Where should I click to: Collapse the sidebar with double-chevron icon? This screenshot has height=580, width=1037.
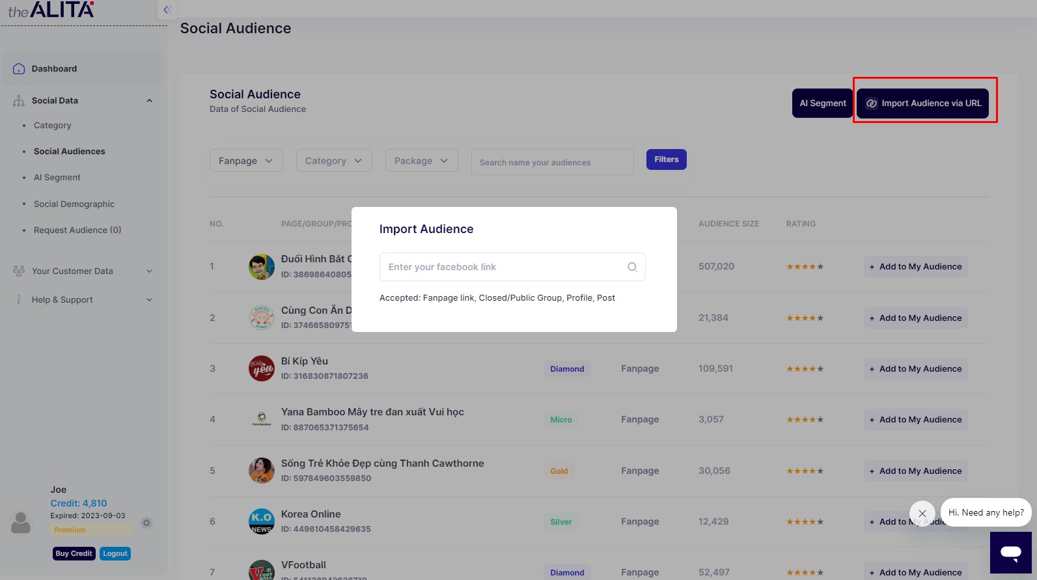(167, 10)
